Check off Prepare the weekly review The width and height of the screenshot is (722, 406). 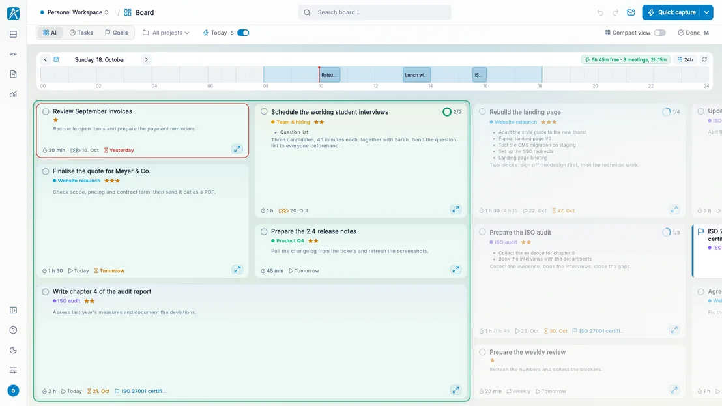point(482,352)
